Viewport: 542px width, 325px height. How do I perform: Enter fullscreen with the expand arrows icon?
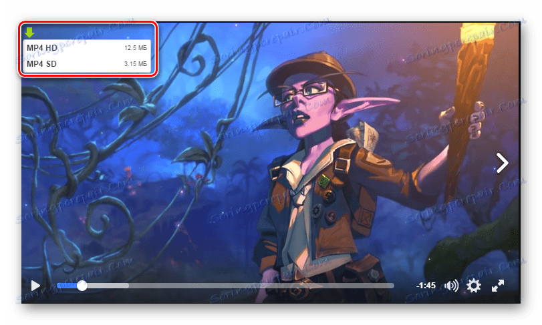(x=498, y=286)
